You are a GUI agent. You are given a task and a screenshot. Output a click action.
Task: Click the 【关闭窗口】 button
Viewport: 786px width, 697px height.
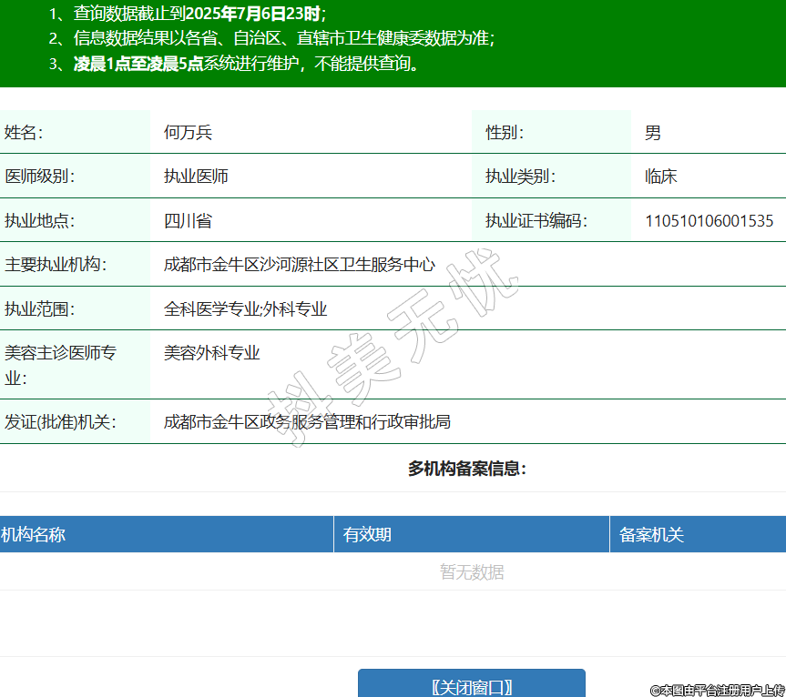pyautogui.click(x=471, y=685)
